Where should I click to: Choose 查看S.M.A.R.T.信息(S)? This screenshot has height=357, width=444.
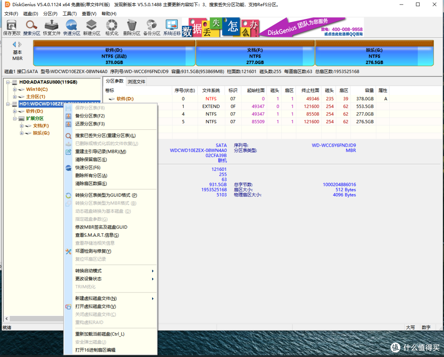(111, 235)
